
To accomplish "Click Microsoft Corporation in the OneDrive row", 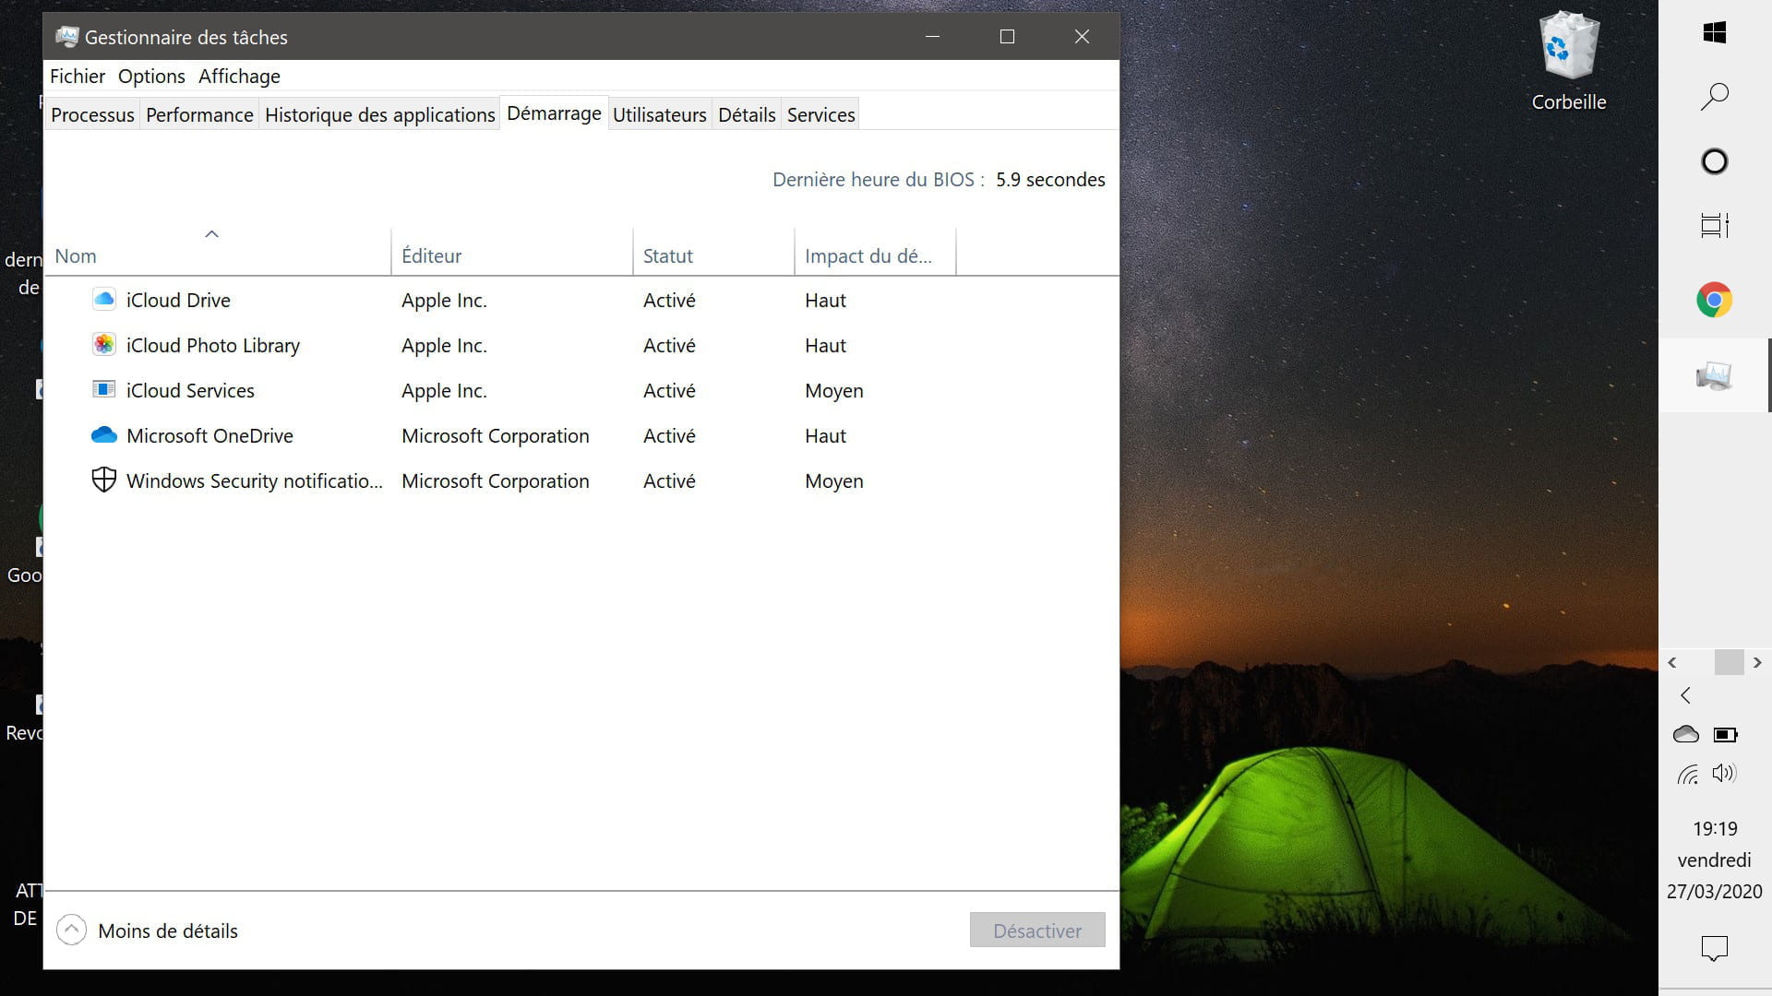I will point(495,435).
